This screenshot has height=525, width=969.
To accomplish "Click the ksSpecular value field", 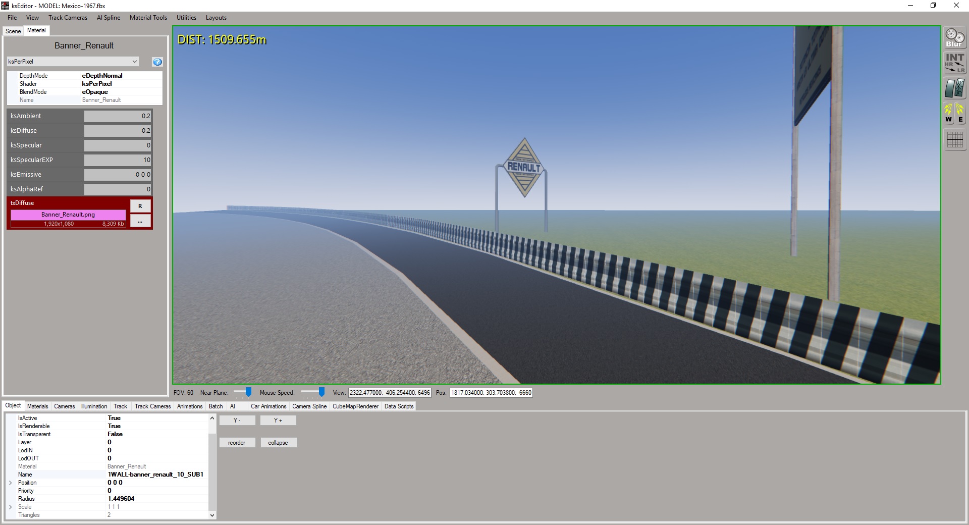I will (118, 145).
